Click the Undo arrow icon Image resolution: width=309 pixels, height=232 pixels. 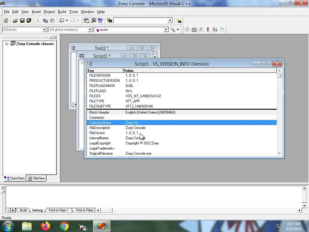(62, 20)
